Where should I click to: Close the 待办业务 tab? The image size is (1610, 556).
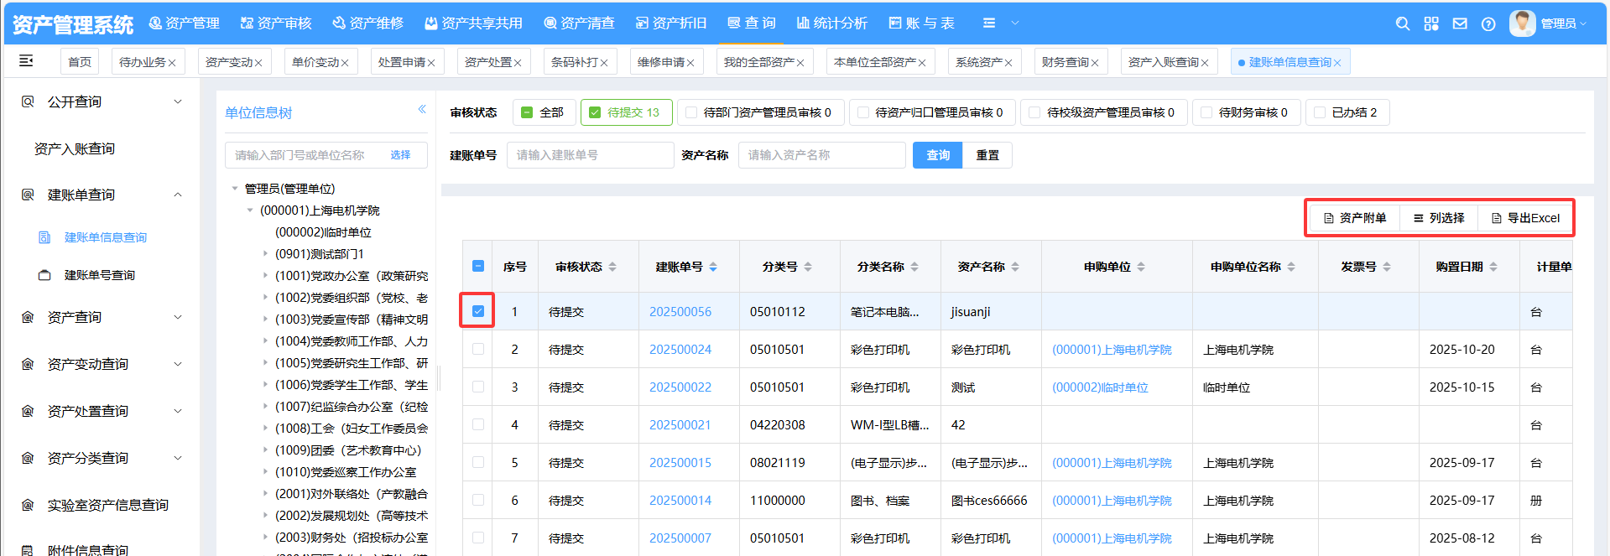[x=172, y=63]
